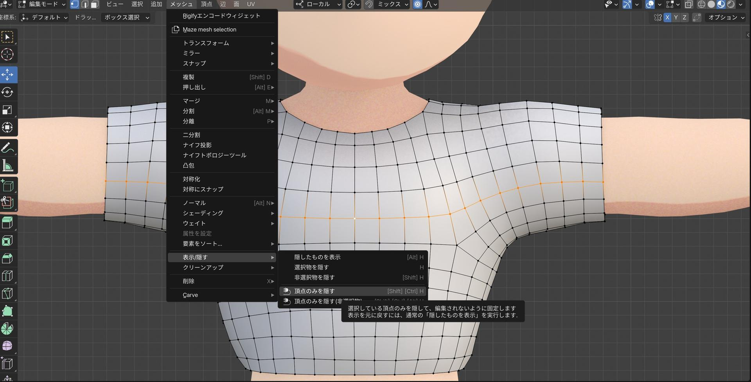Click 頂点のみを隠す menu entry
Image resolution: width=751 pixels, height=382 pixels.
[x=314, y=291]
